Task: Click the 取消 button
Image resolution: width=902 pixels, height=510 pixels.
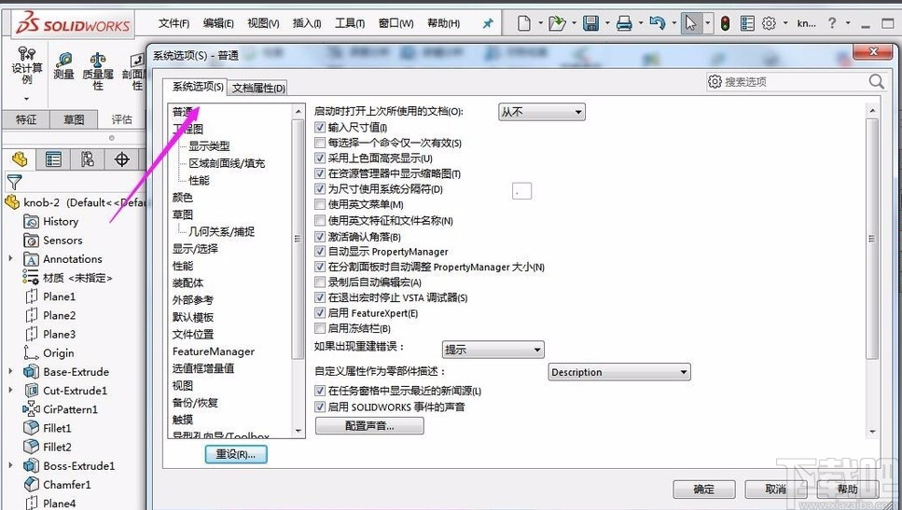Action: tap(775, 489)
